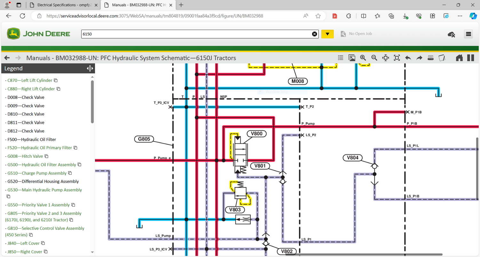Open the figure image gallery icon
The image size is (480, 257).
(x=352, y=58)
